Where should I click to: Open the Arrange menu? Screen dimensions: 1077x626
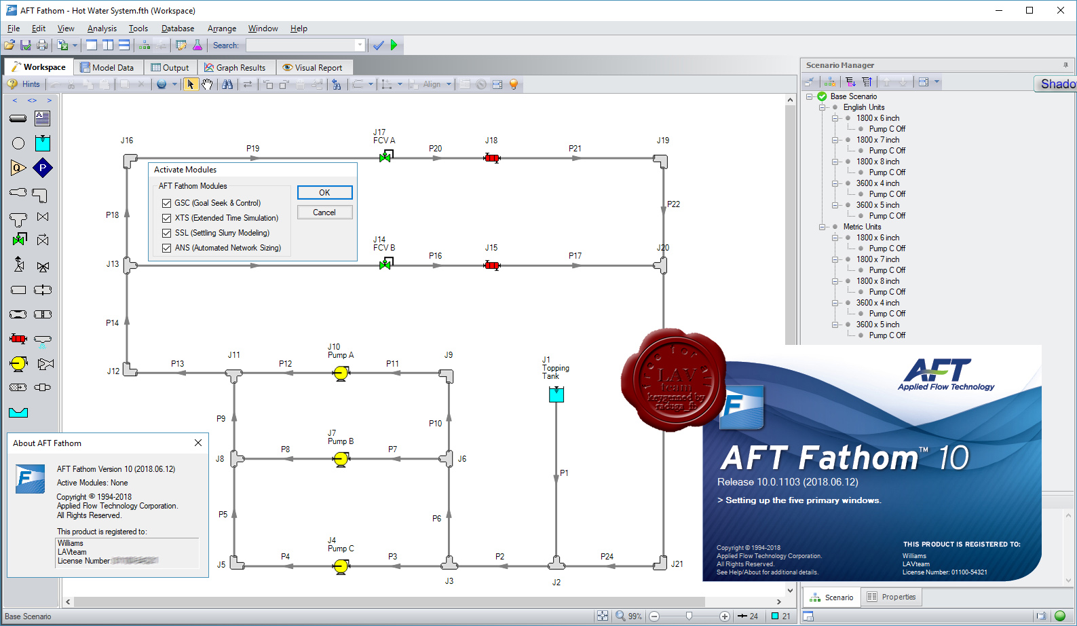click(x=222, y=29)
